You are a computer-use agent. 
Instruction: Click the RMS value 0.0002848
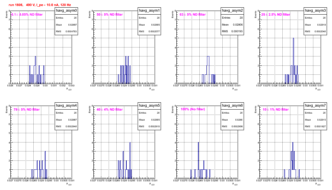[71, 127]
